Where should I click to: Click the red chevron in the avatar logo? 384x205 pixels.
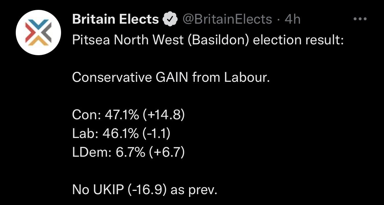[30, 33]
